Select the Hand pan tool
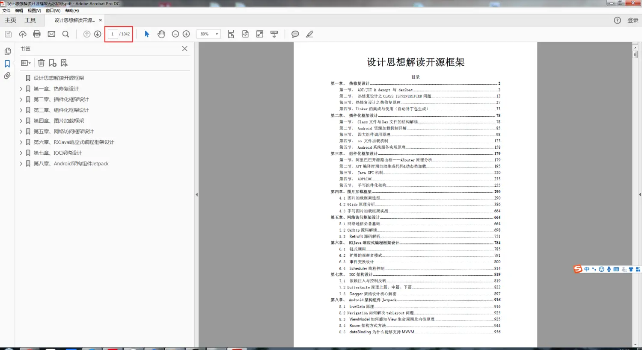 point(161,34)
